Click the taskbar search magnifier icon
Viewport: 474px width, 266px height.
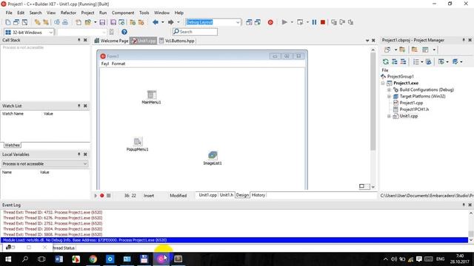25,259
